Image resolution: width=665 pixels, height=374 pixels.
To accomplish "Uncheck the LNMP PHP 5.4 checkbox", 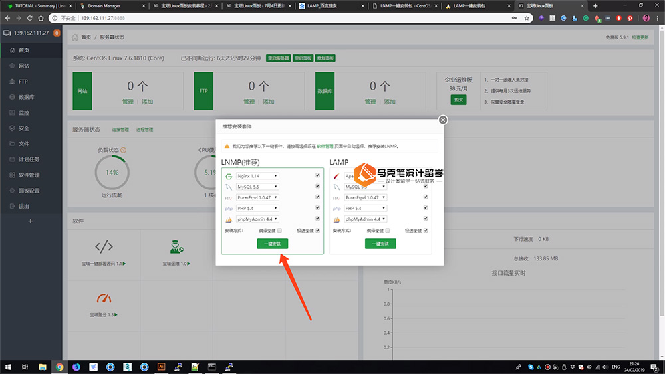I will tap(318, 207).
